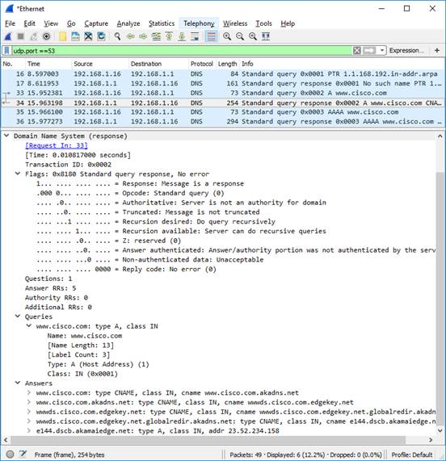Expand the www.cisco.com CNAME answer
The image size is (446, 461).
pyautogui.click(x=29, y=392)
